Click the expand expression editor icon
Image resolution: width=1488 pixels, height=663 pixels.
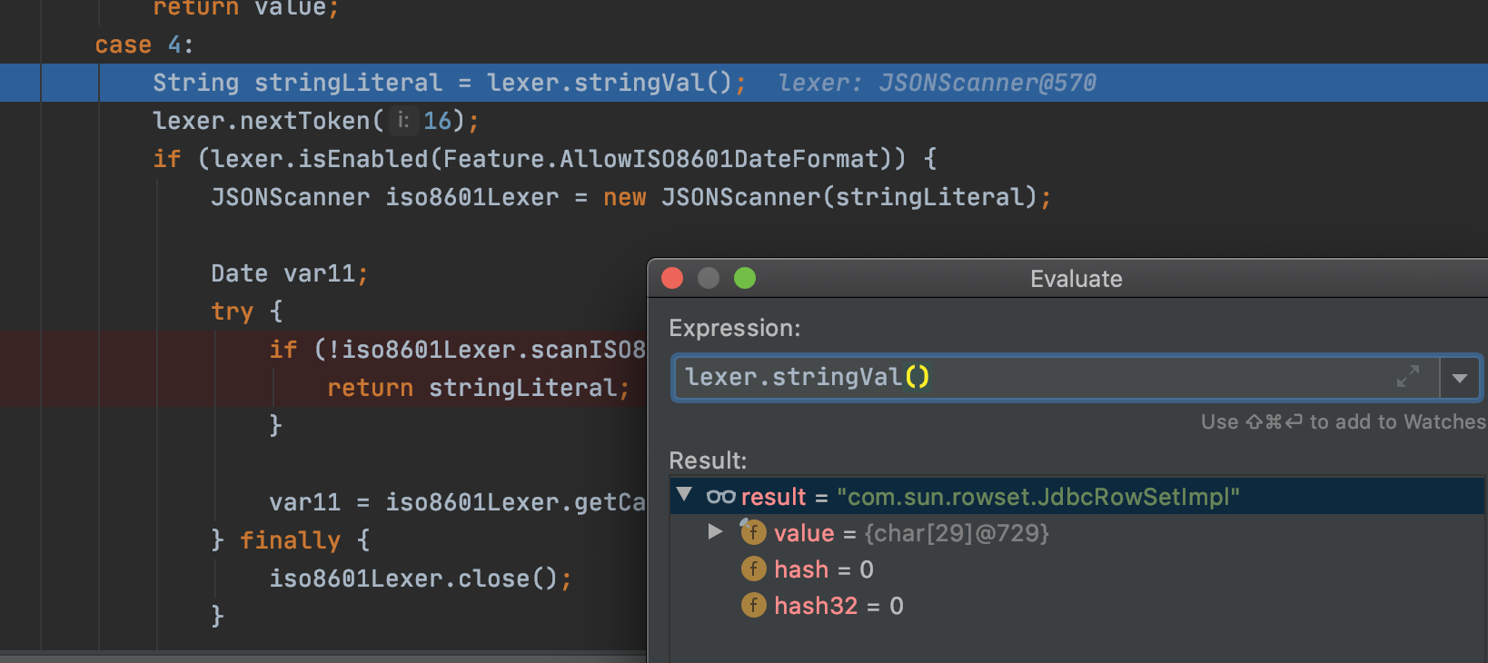click(1407, 377)
